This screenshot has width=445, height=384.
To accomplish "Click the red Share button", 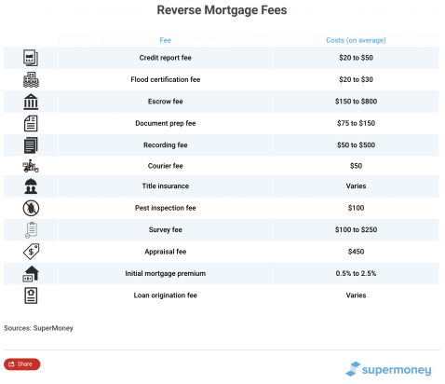I will coord(22,364).
